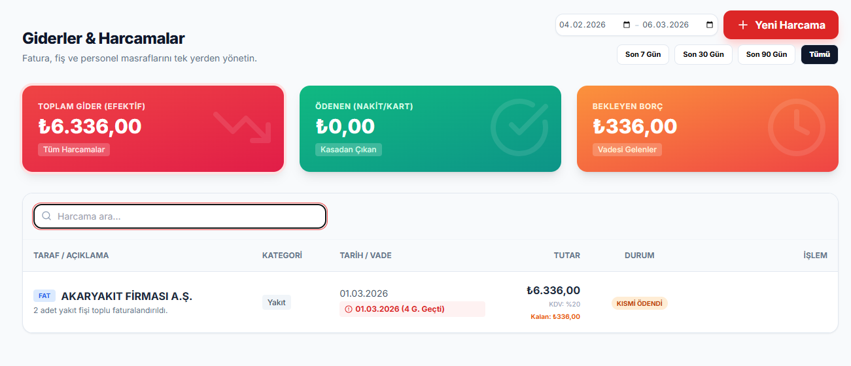Image resolution: width=851 pixels, height=366 pixels.
Task: Open the AKARYAKIT FİRMASI A.Ş. expense row
Action: [126, 296]
